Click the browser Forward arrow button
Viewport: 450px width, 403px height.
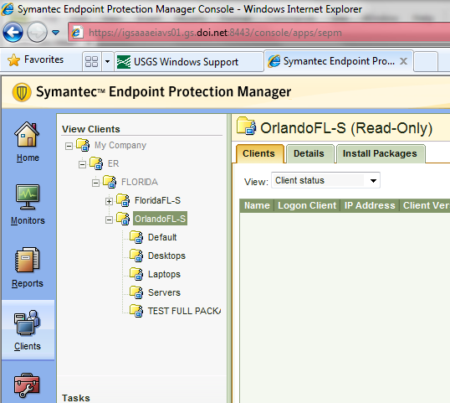[37, 32]
